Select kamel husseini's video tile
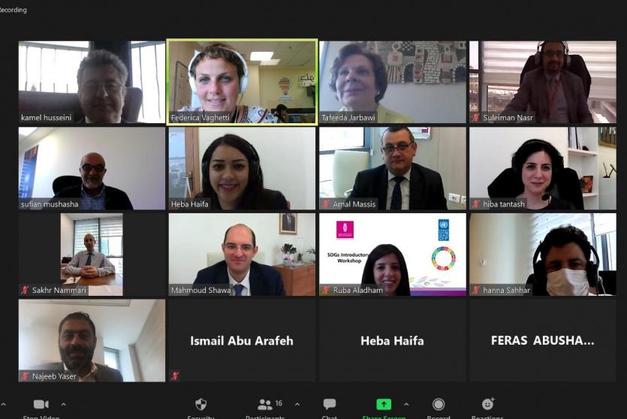The width and height of the screenshot is (627, 419). tap(92, 82)
